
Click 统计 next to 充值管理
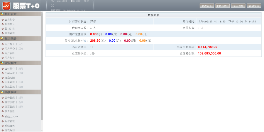pyautogui.click(x=21, y=82)
